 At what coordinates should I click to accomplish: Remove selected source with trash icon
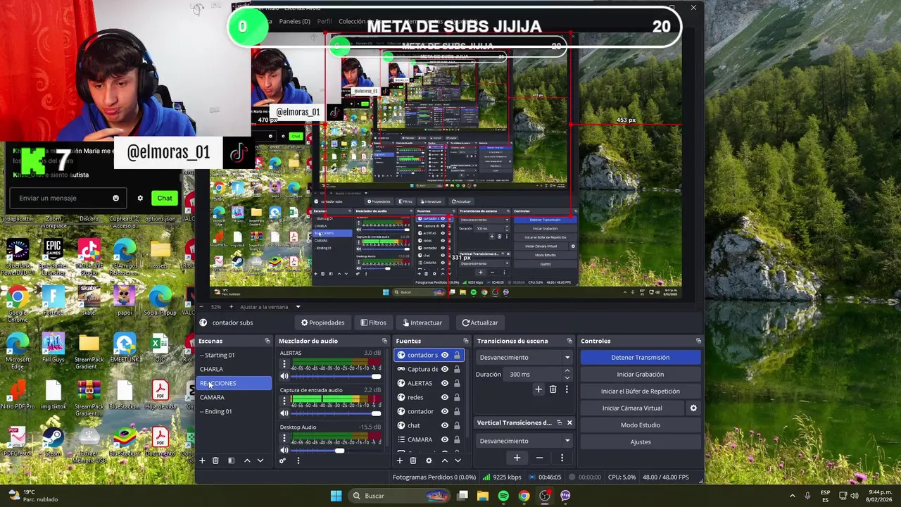(413, 461)
